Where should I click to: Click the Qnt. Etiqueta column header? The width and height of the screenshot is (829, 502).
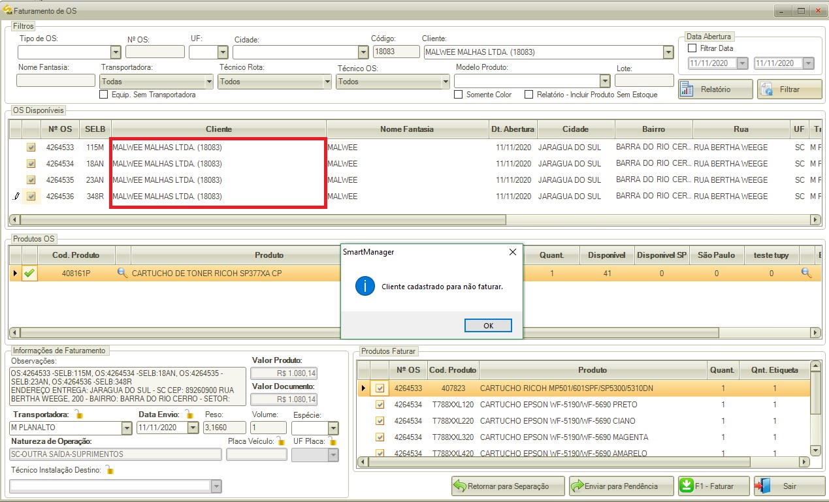tap(774, 370)
